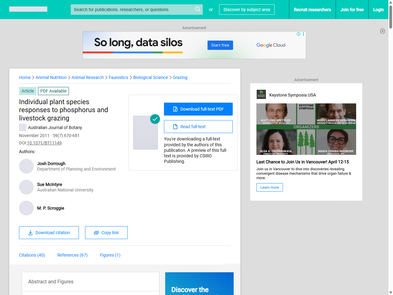
Task: Copy link to the article
Action: tap(106, 233)
